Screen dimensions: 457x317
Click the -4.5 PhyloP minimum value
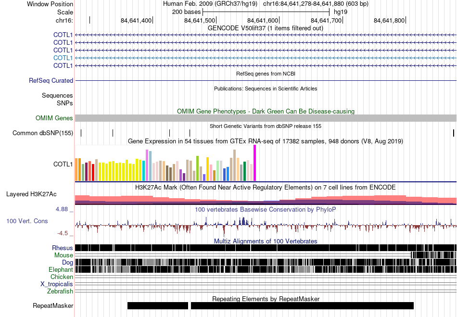63,233
